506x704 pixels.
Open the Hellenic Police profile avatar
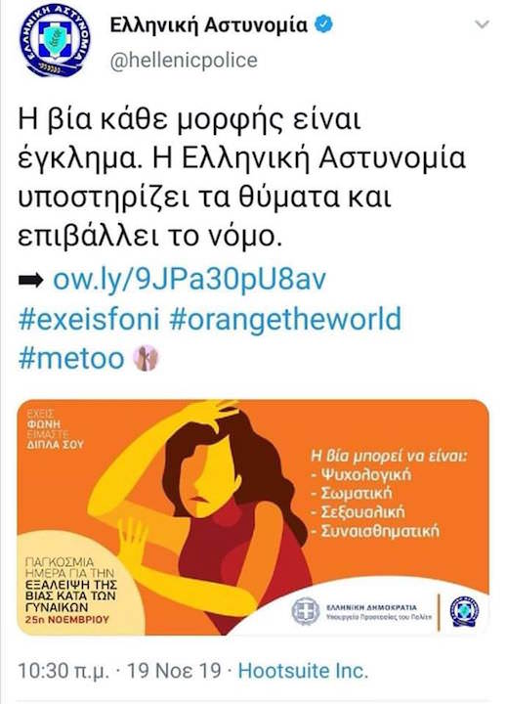point(55,40)
